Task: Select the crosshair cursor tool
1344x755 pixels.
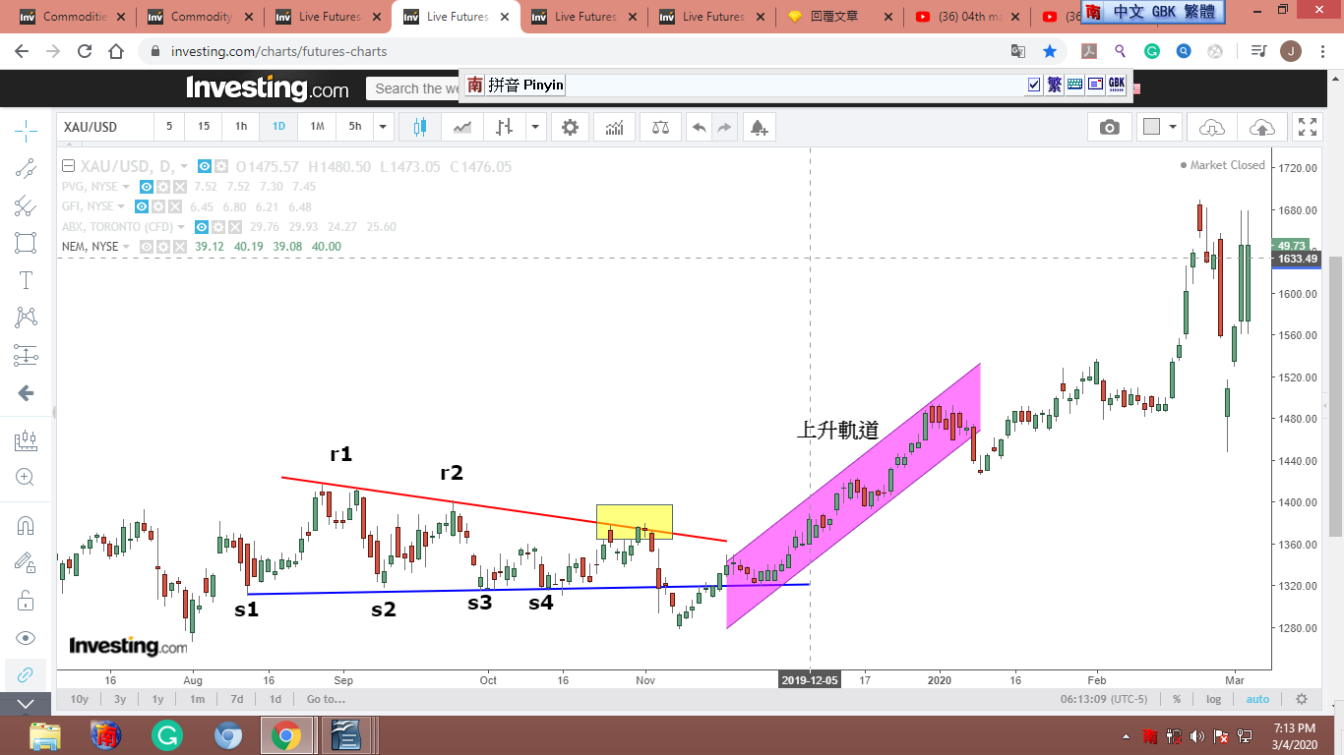Action: pos(26,130)
